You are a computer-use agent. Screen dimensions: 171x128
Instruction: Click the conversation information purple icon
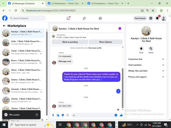(120, 28)
